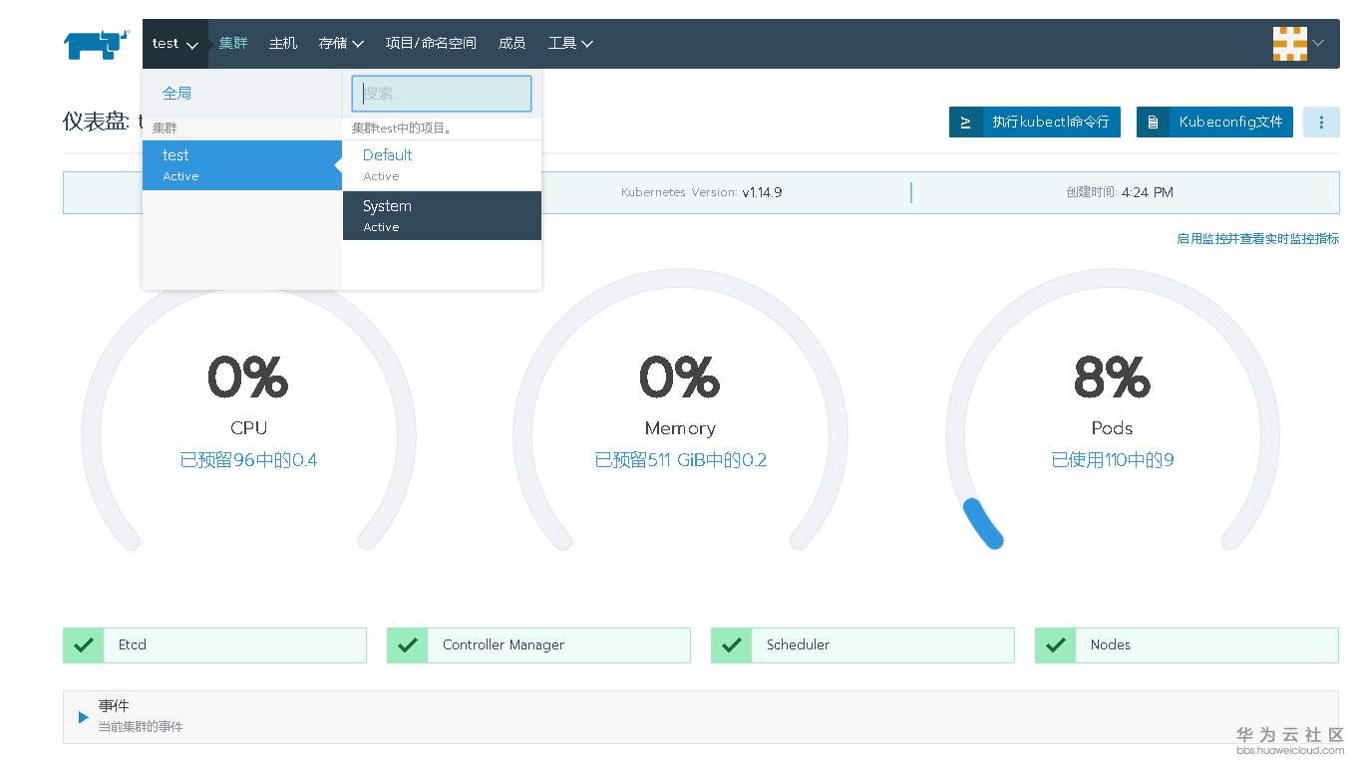Click the Memory 0% gauge

coord(680,410)
